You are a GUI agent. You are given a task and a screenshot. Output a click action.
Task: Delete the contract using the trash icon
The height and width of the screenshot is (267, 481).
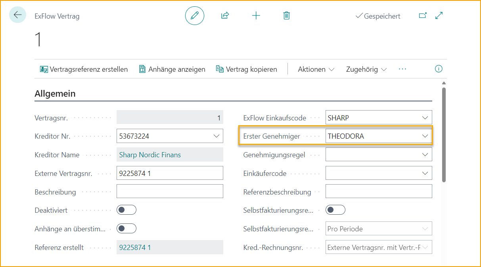(286, 15)
